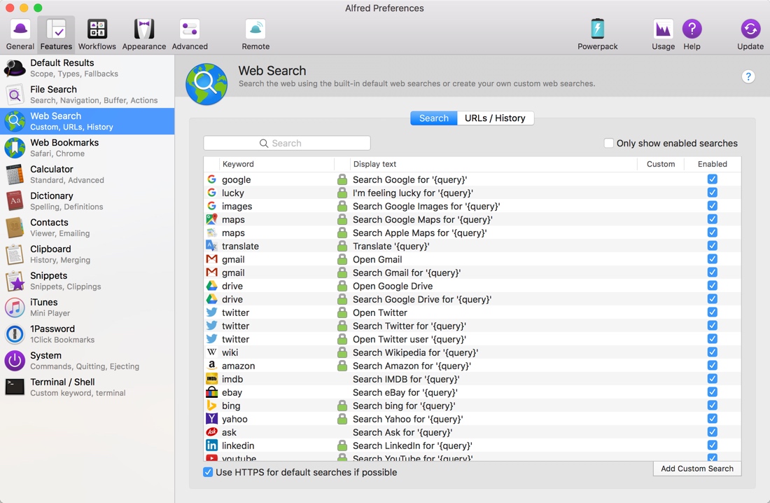The height and width of the screenshot is (503, 770).
Task: Click the help button beside Web Search header
Action: (748, 76)
